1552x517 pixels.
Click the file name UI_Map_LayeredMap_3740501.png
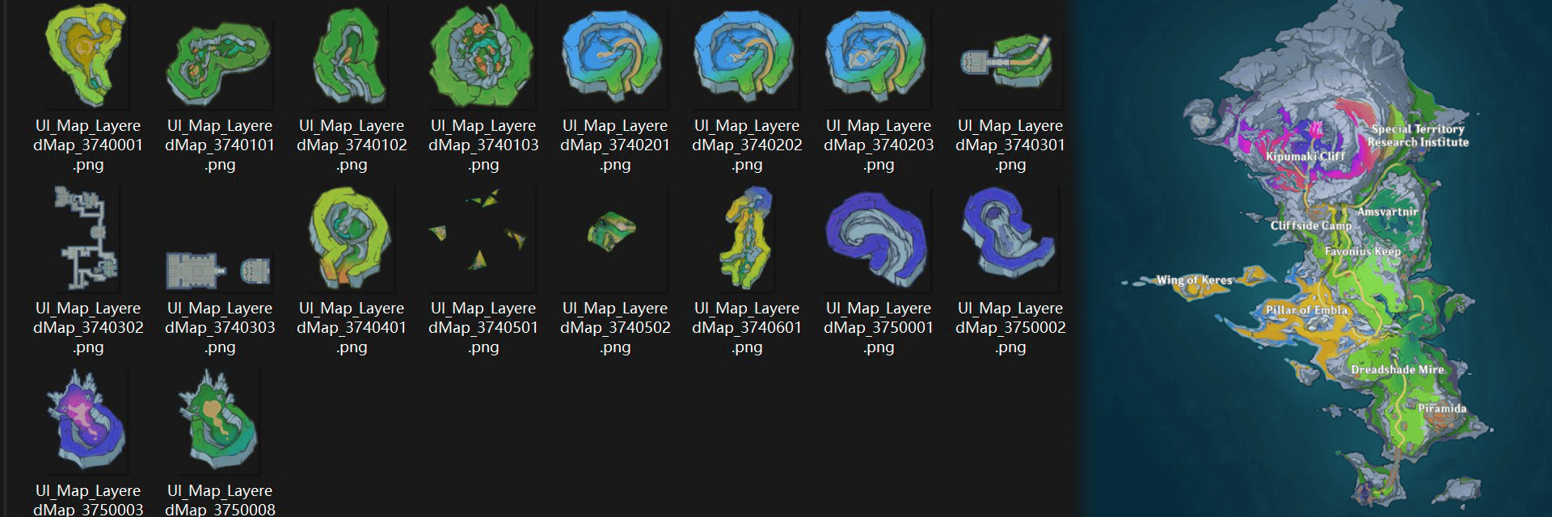click(483, 328)
